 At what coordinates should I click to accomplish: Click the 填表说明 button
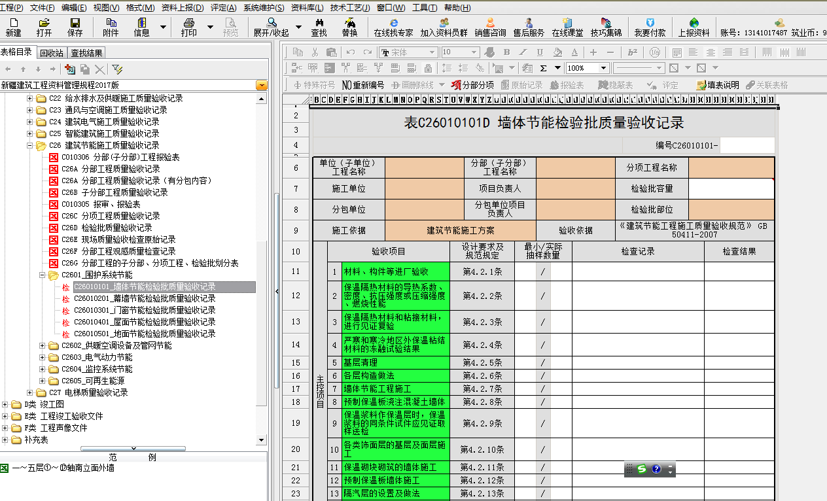click(717, 85)
